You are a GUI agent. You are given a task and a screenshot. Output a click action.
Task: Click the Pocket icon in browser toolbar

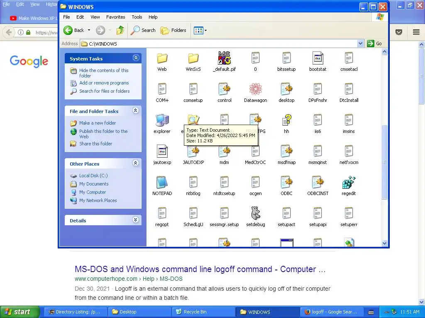[399, 32]
